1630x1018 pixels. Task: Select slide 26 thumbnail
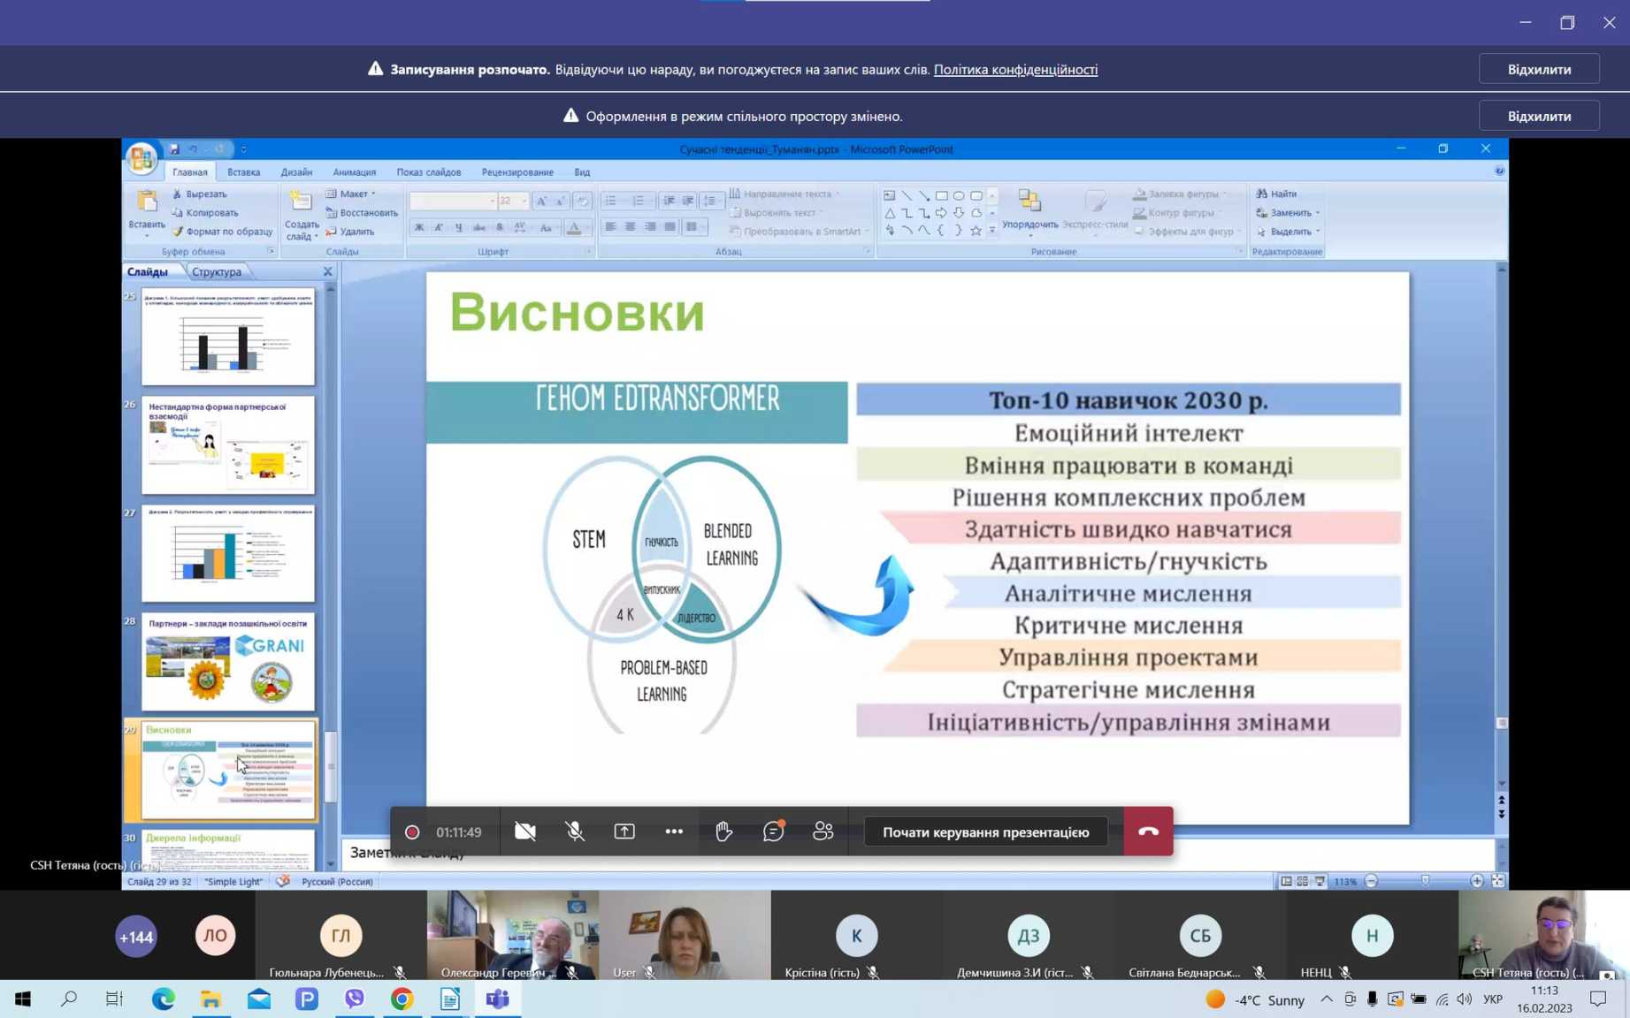228,444
